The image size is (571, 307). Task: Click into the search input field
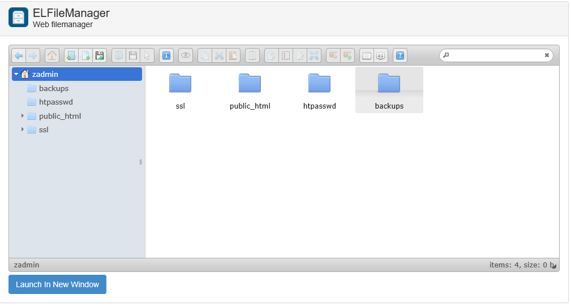[495, 55]
